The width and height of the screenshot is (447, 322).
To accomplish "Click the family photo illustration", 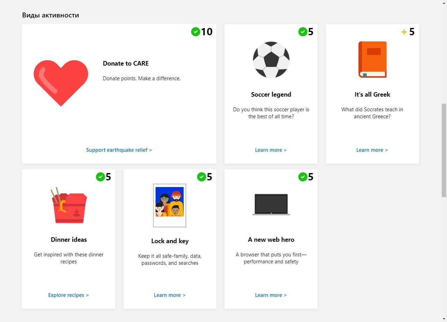I will (170, 205).
